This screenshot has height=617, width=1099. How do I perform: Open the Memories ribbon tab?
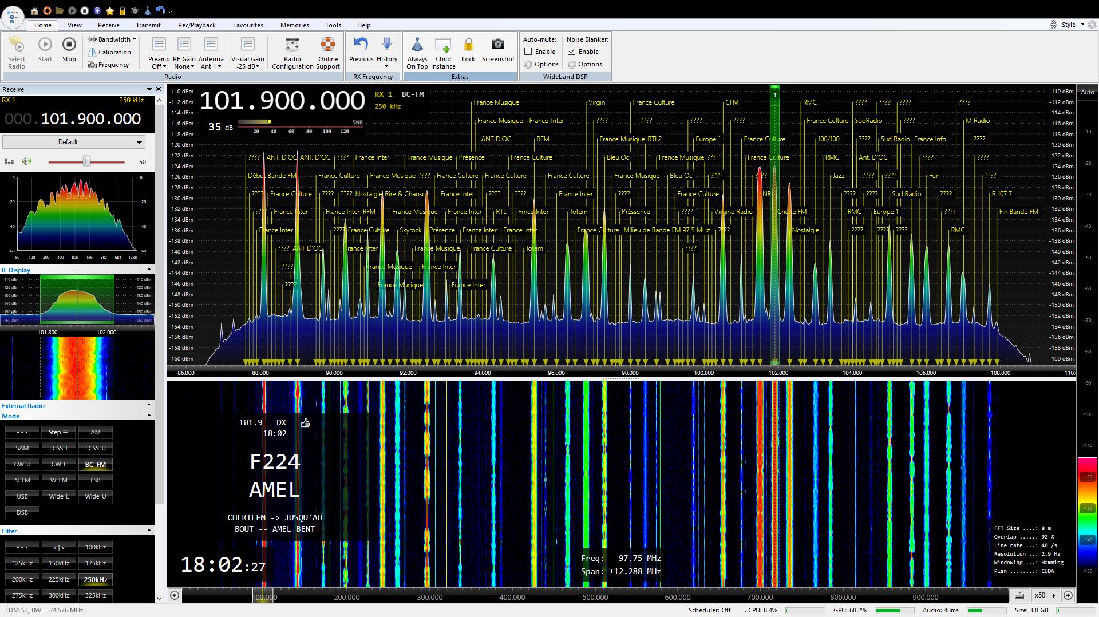[x=294, y=25]
